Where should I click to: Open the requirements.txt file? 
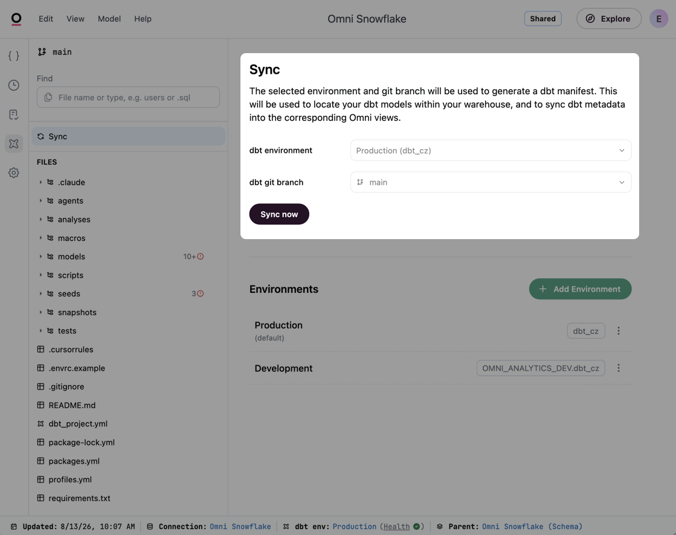(79, 498)
